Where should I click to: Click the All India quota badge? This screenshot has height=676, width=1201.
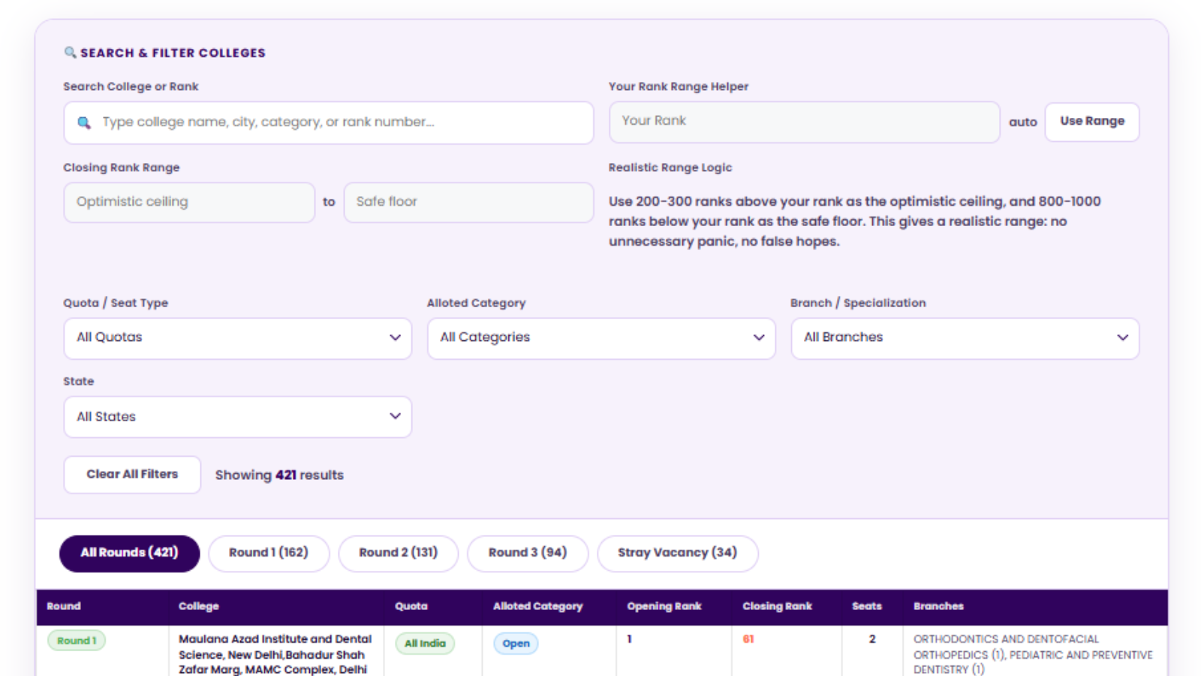point(425,644)
